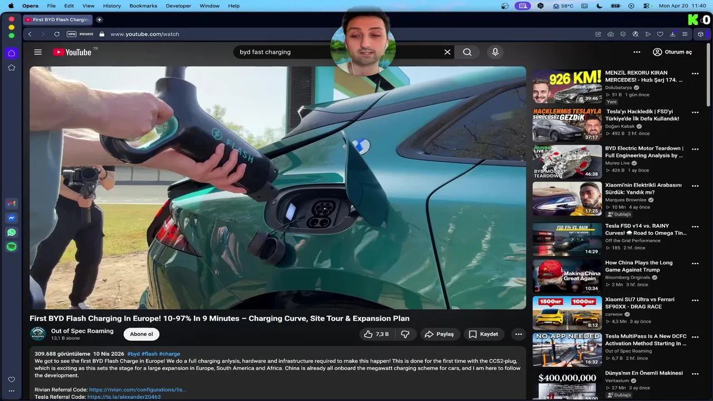The width and height of the screenshot is (713, 401).
Task: Open Messenger in Opera sidebar
Action: coord(11,218)
